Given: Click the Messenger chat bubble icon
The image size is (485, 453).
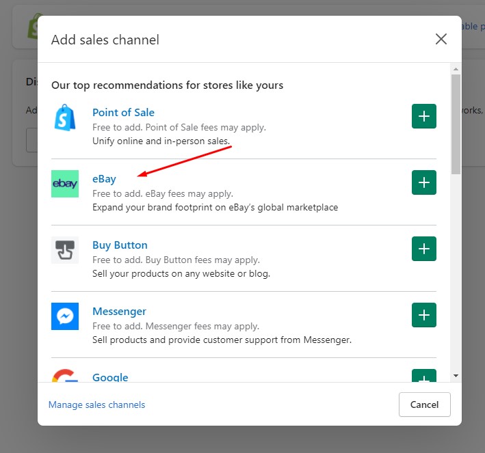Looking at the screenshot, I should [65, 316].
